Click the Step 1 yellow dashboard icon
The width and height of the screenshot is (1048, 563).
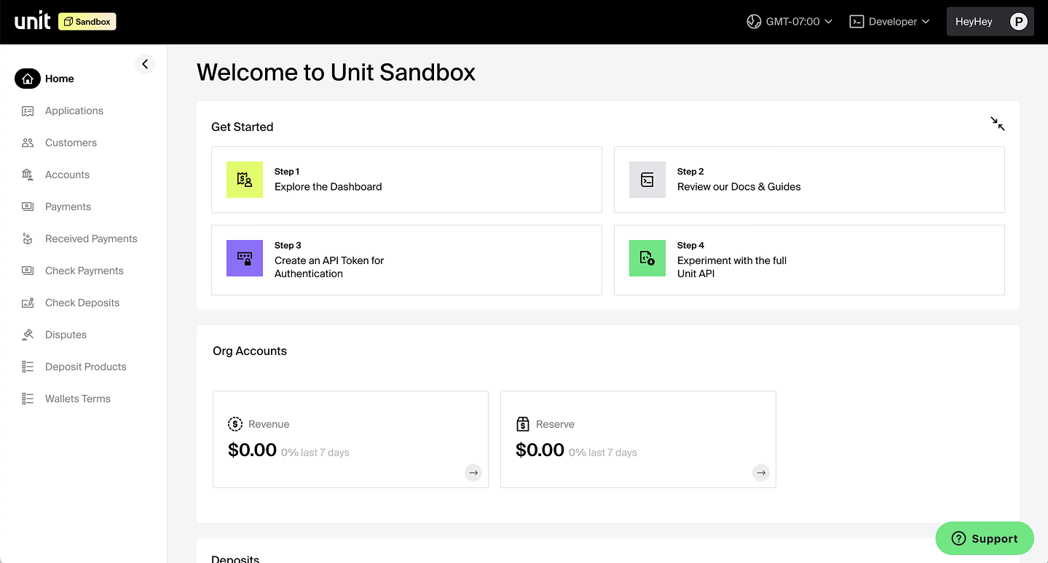[245, 180]
